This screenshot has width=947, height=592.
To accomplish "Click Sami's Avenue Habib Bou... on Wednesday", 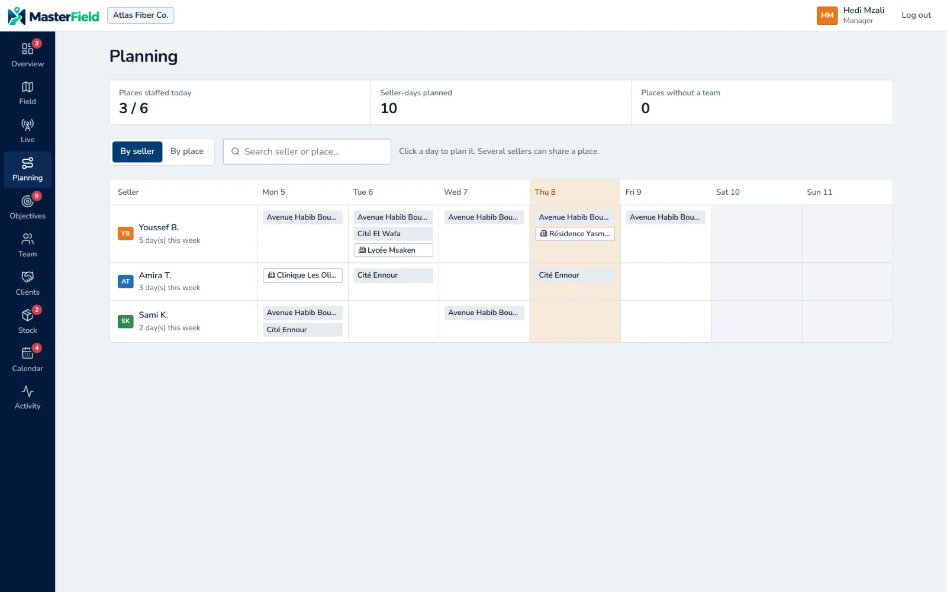I will click(x=484, y=313).
